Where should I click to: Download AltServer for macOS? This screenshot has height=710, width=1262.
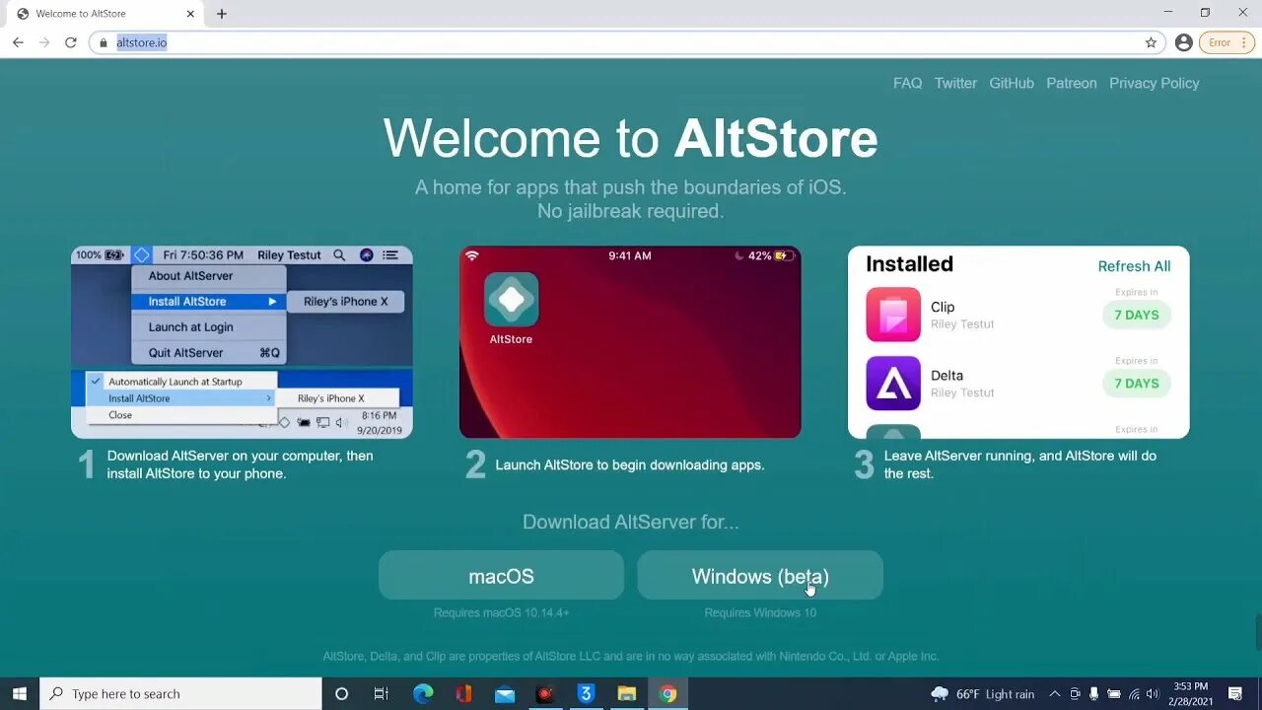point(501,575)
